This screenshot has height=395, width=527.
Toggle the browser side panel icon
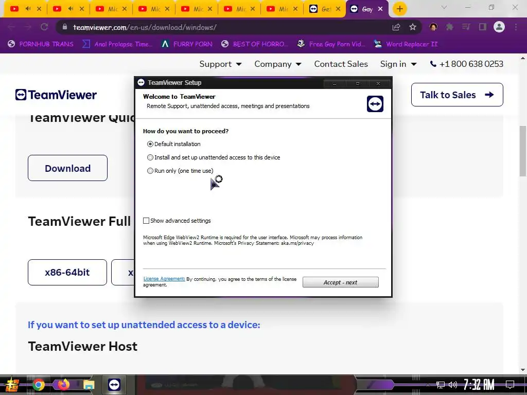[483, 27]
